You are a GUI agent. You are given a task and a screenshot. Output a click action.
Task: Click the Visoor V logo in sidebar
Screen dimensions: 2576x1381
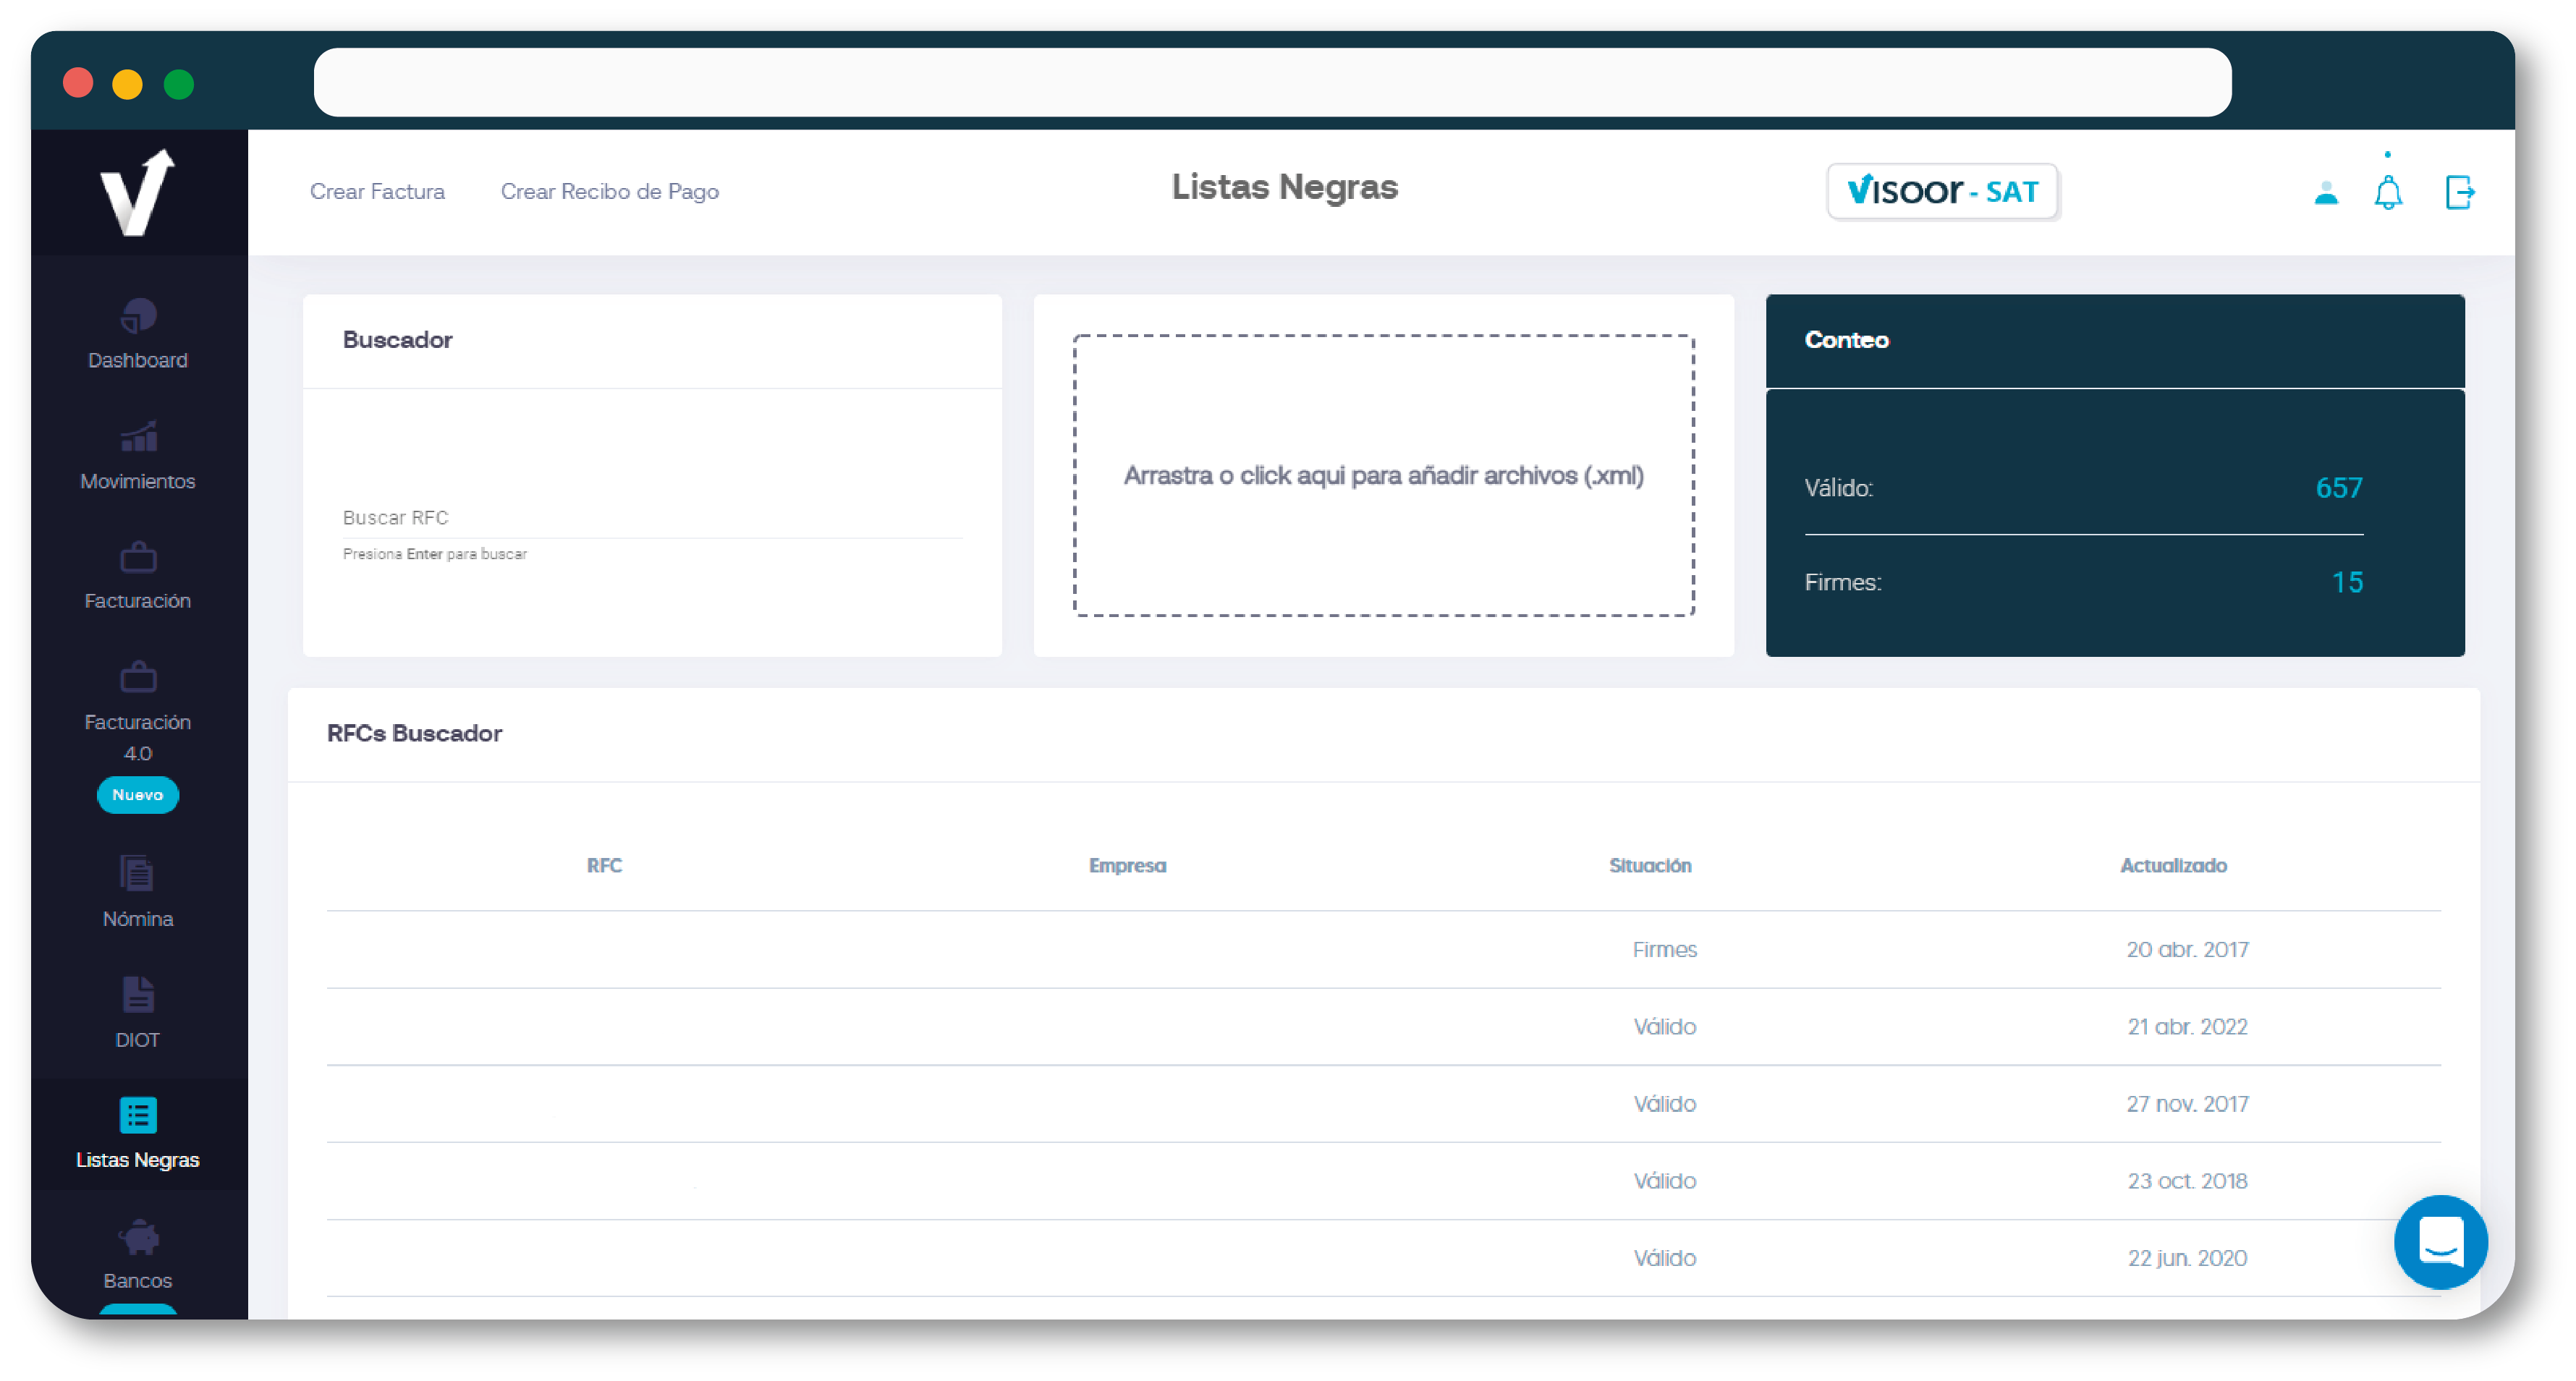tap(138, 192)
